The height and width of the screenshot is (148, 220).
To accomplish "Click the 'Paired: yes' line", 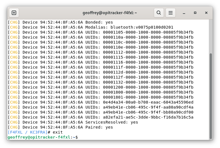I will [x=99, y=127].
